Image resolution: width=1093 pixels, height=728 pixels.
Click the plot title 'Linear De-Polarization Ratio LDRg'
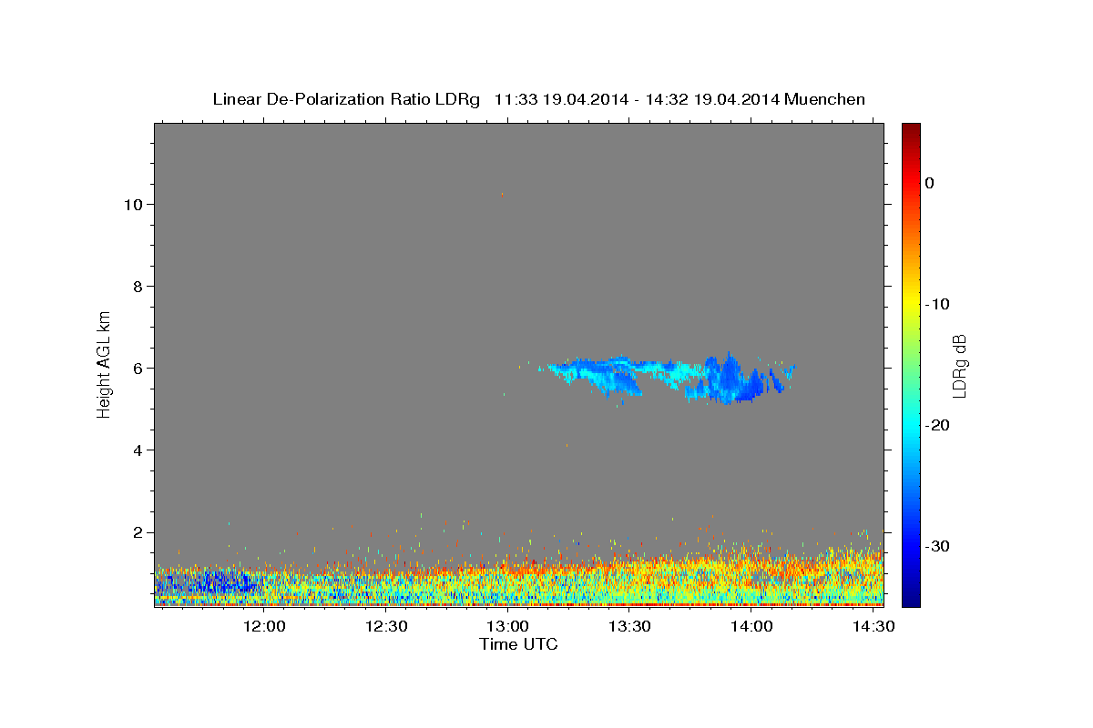coord(346,99)
